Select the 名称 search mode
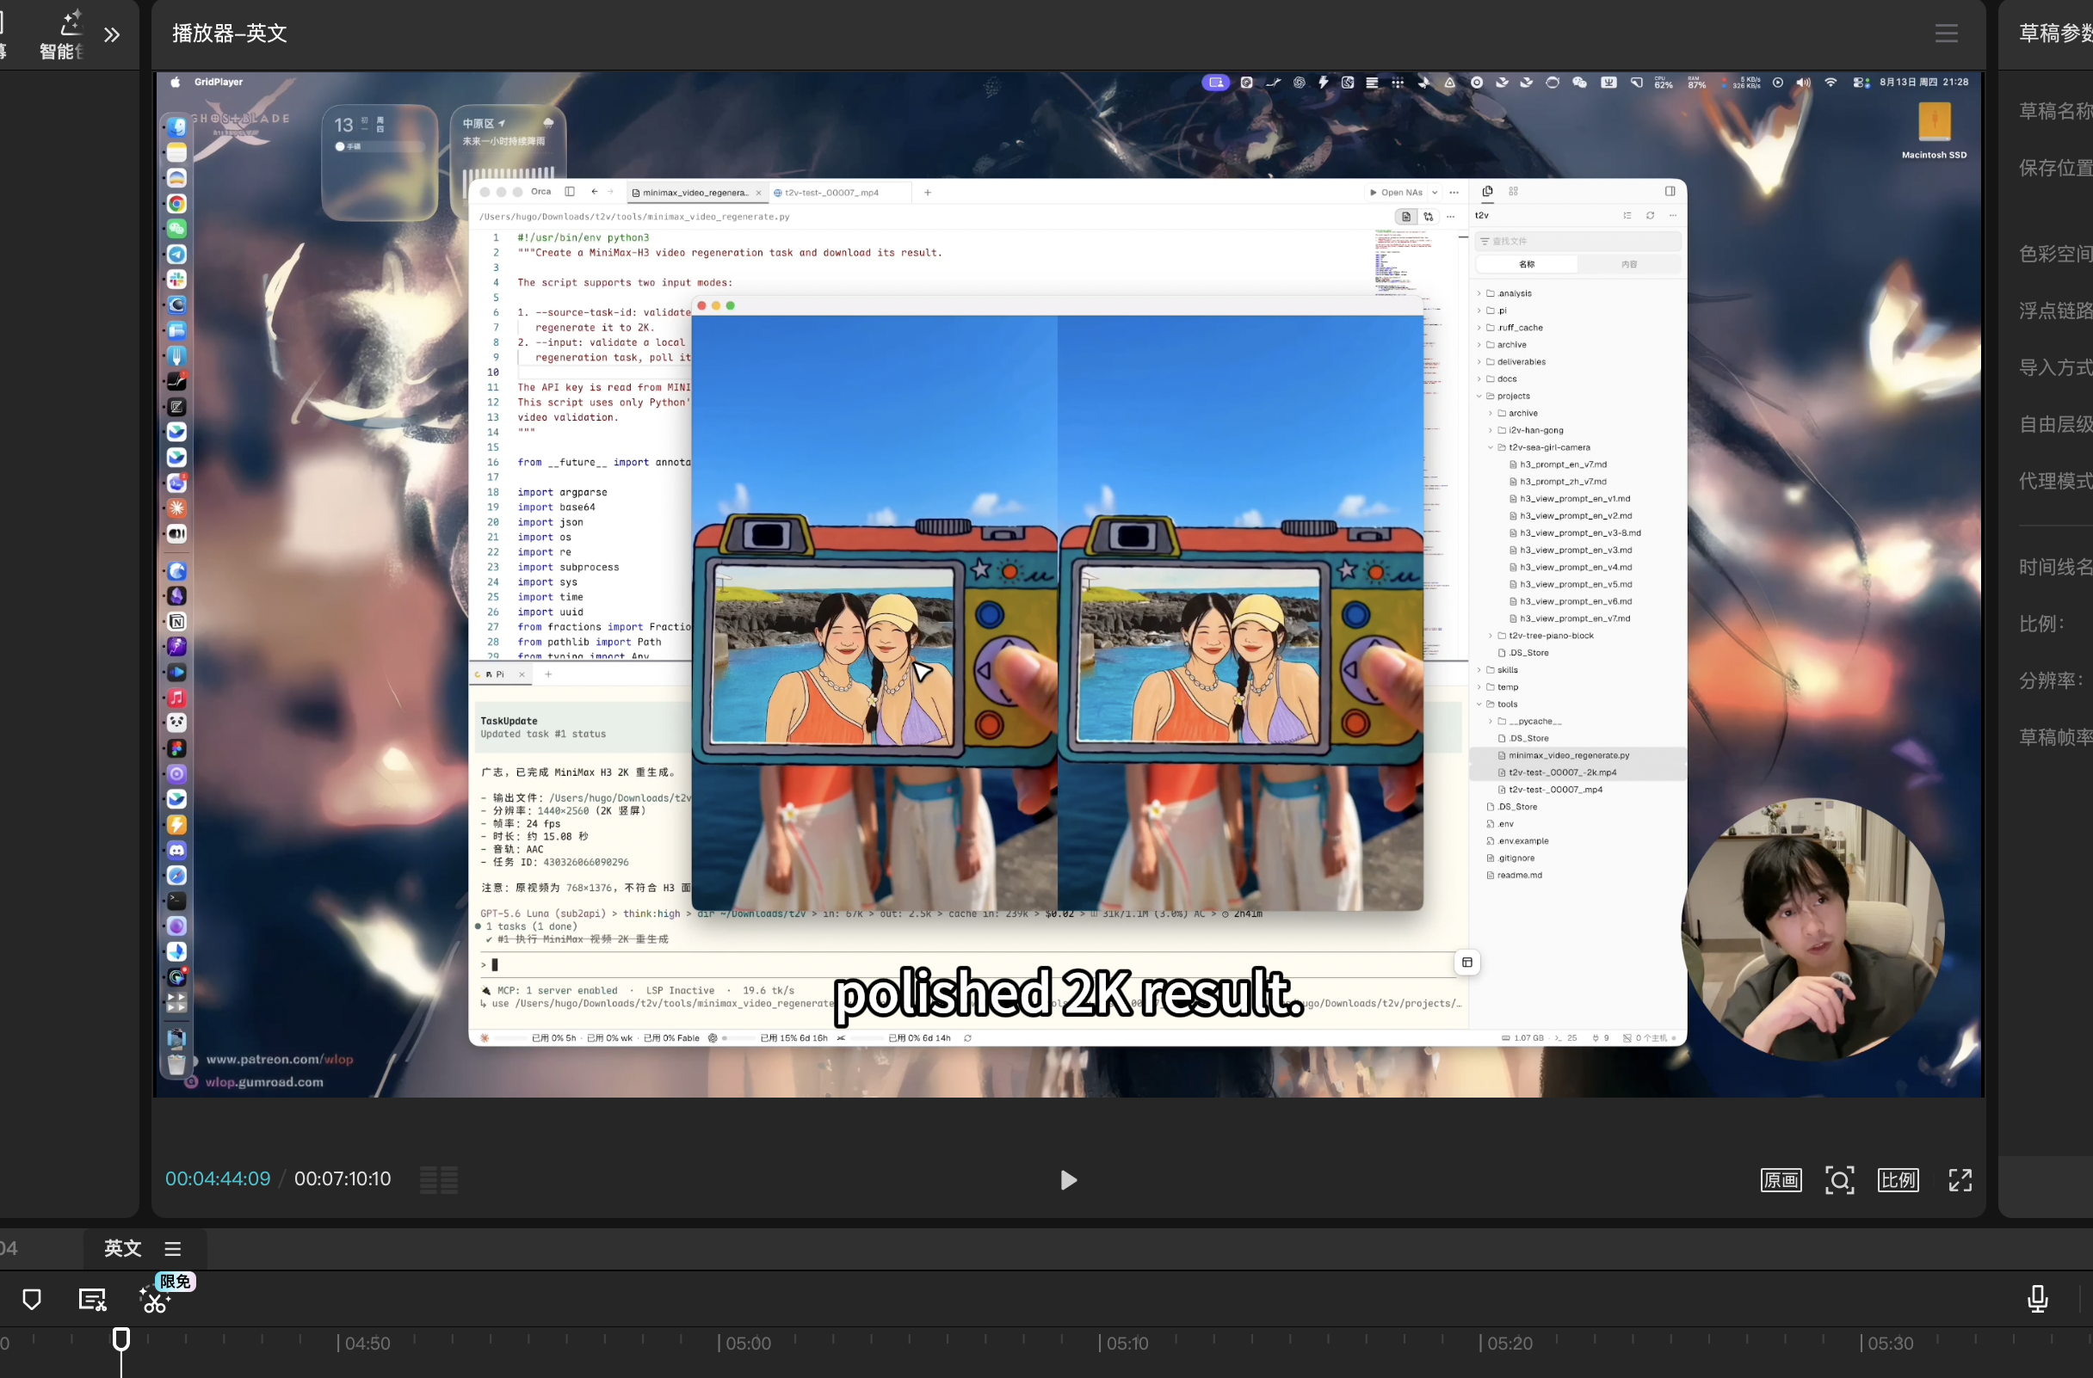 (1527, 265)
